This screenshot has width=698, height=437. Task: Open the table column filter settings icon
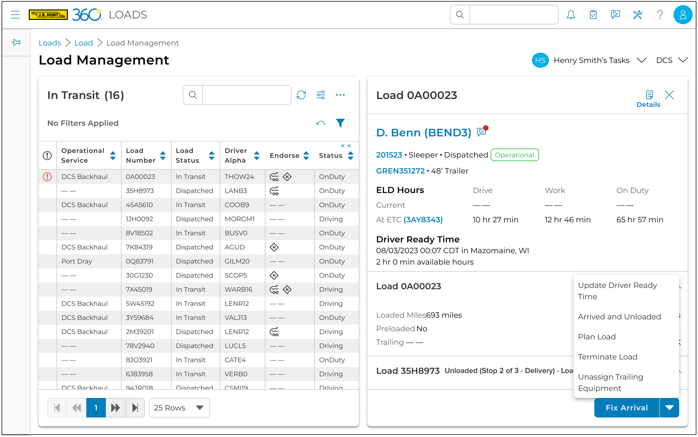(321, 95)
